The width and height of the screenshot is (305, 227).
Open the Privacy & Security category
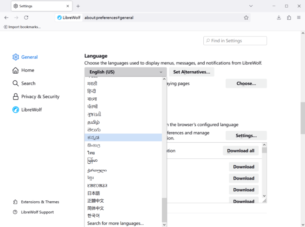(x=36, y=97)
